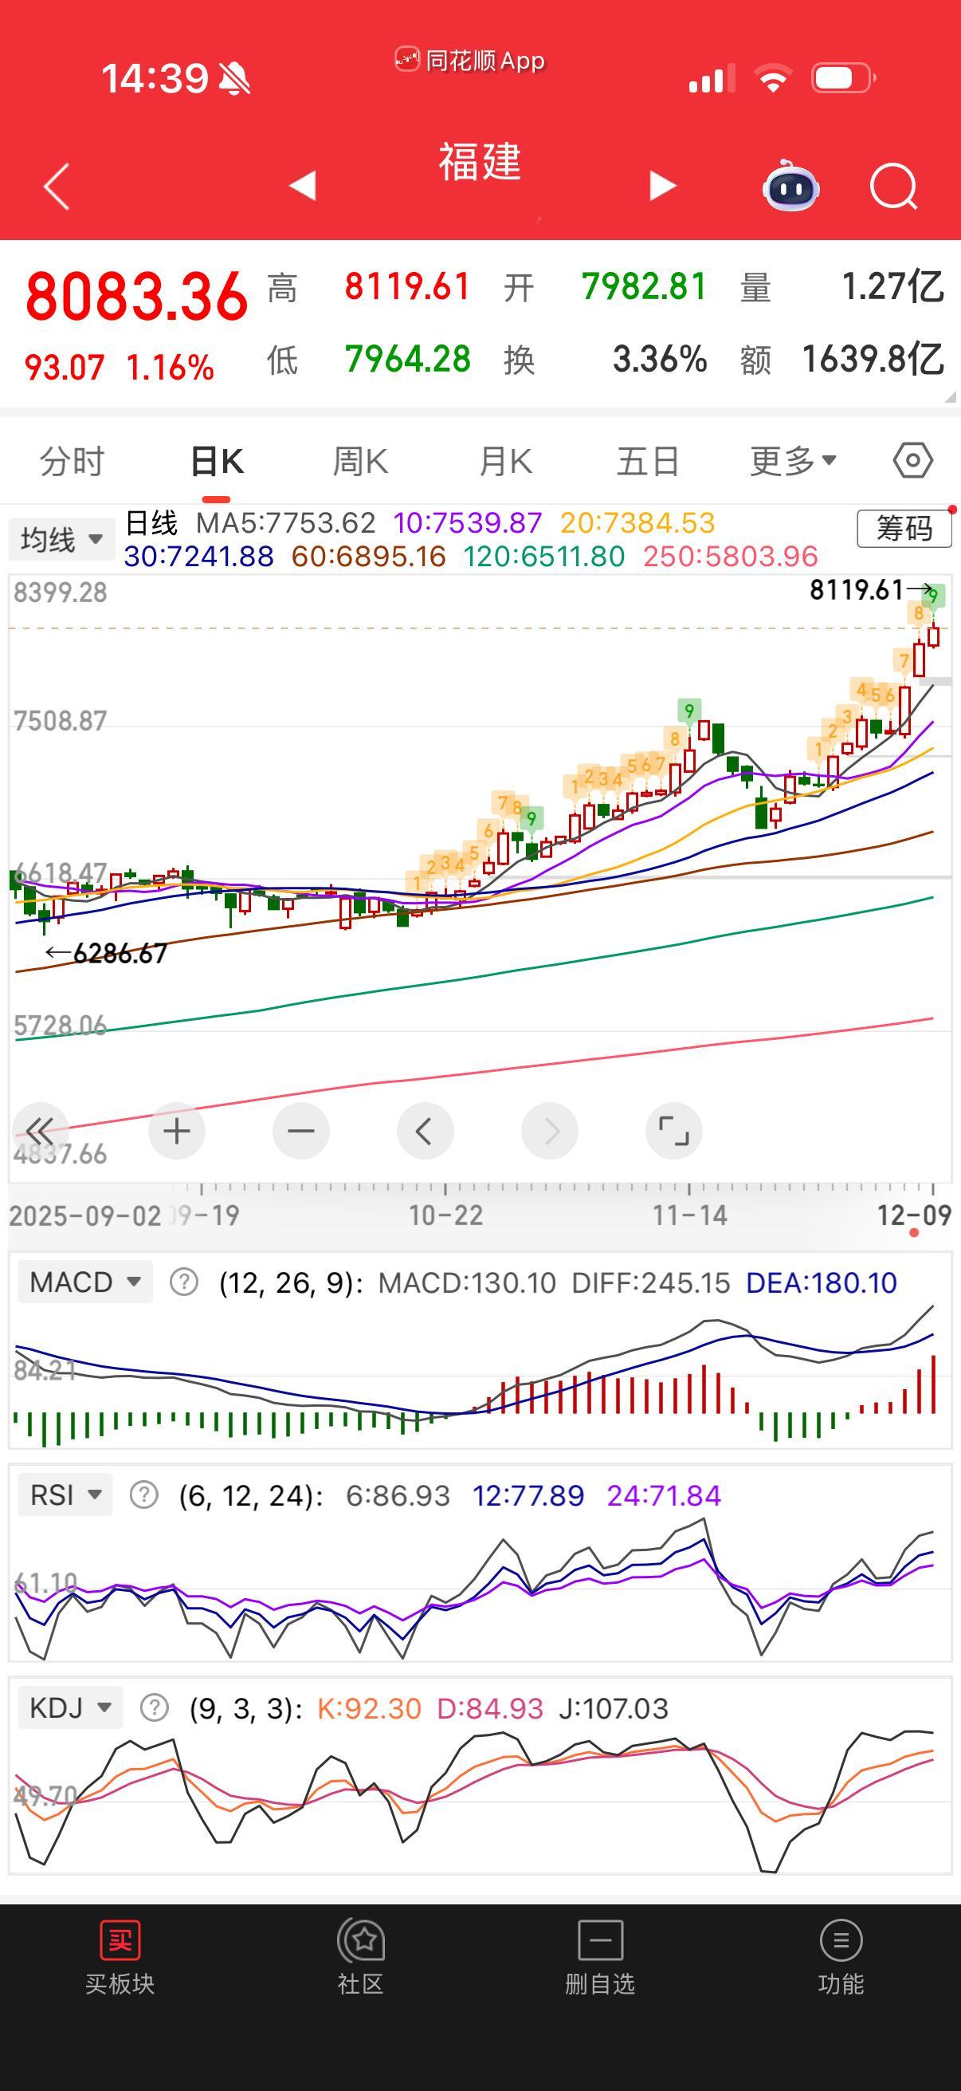Move chart left with chevron button
961x2091 pixels.
[x=425, y=1130]
